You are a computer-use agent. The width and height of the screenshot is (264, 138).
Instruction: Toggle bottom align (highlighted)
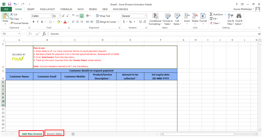point(82,16)
